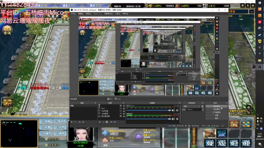Open transition properties gear icon
This screenshot has height=148, width=264.
(x=202, y=106)
